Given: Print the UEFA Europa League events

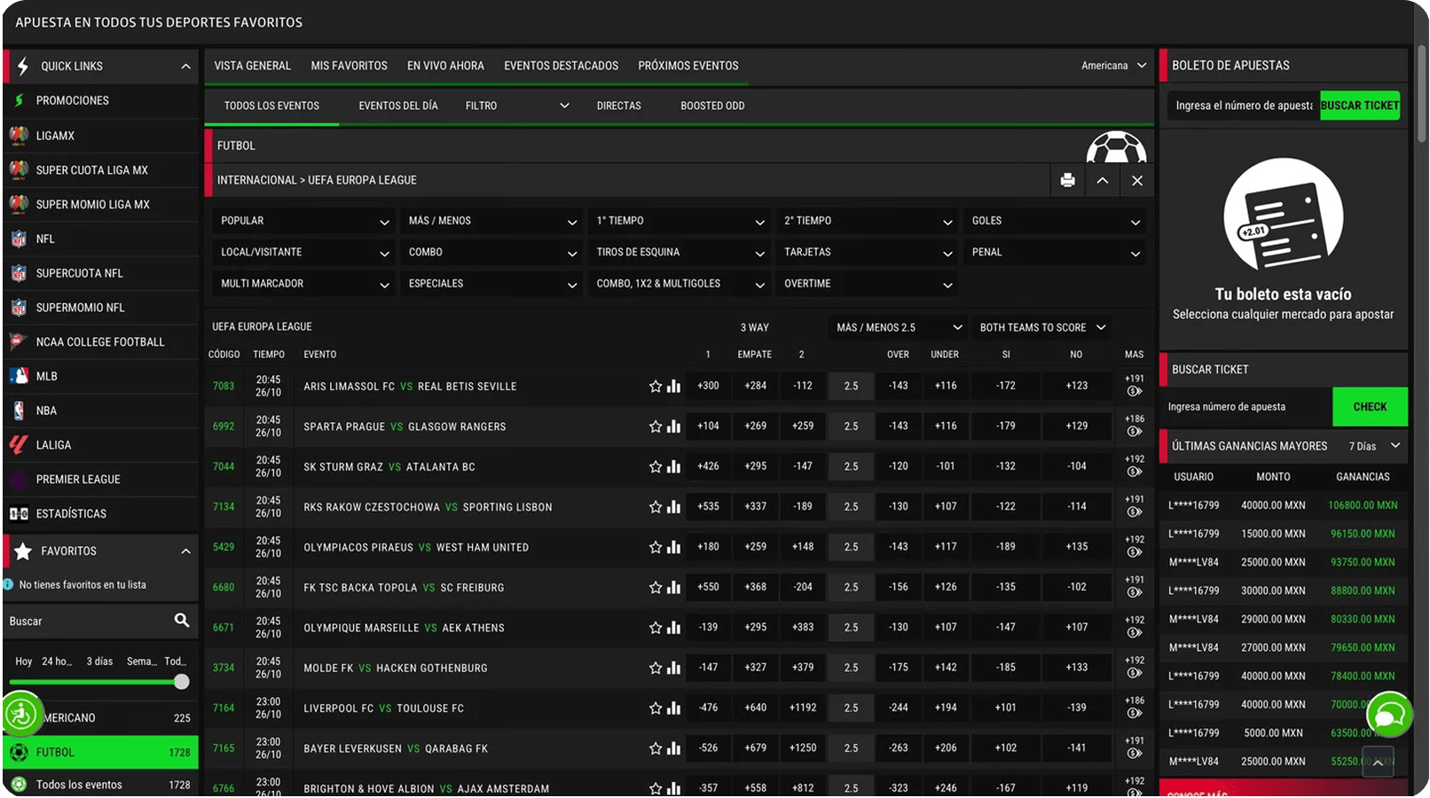Looking at the screenshot, I should tap(1067, 180).
